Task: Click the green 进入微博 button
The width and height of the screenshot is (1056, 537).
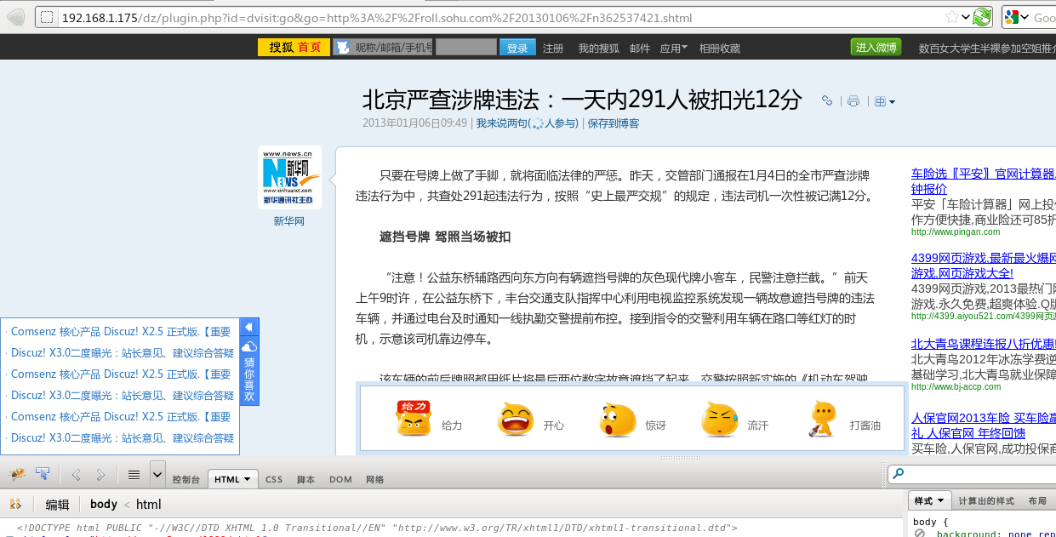Action: [x=876, y=48]
